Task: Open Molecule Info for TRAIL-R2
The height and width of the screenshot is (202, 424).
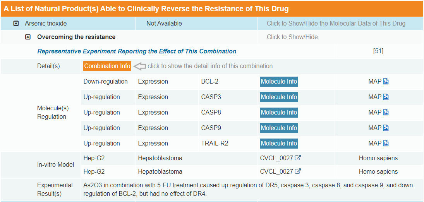Action: tap(279, 144)
